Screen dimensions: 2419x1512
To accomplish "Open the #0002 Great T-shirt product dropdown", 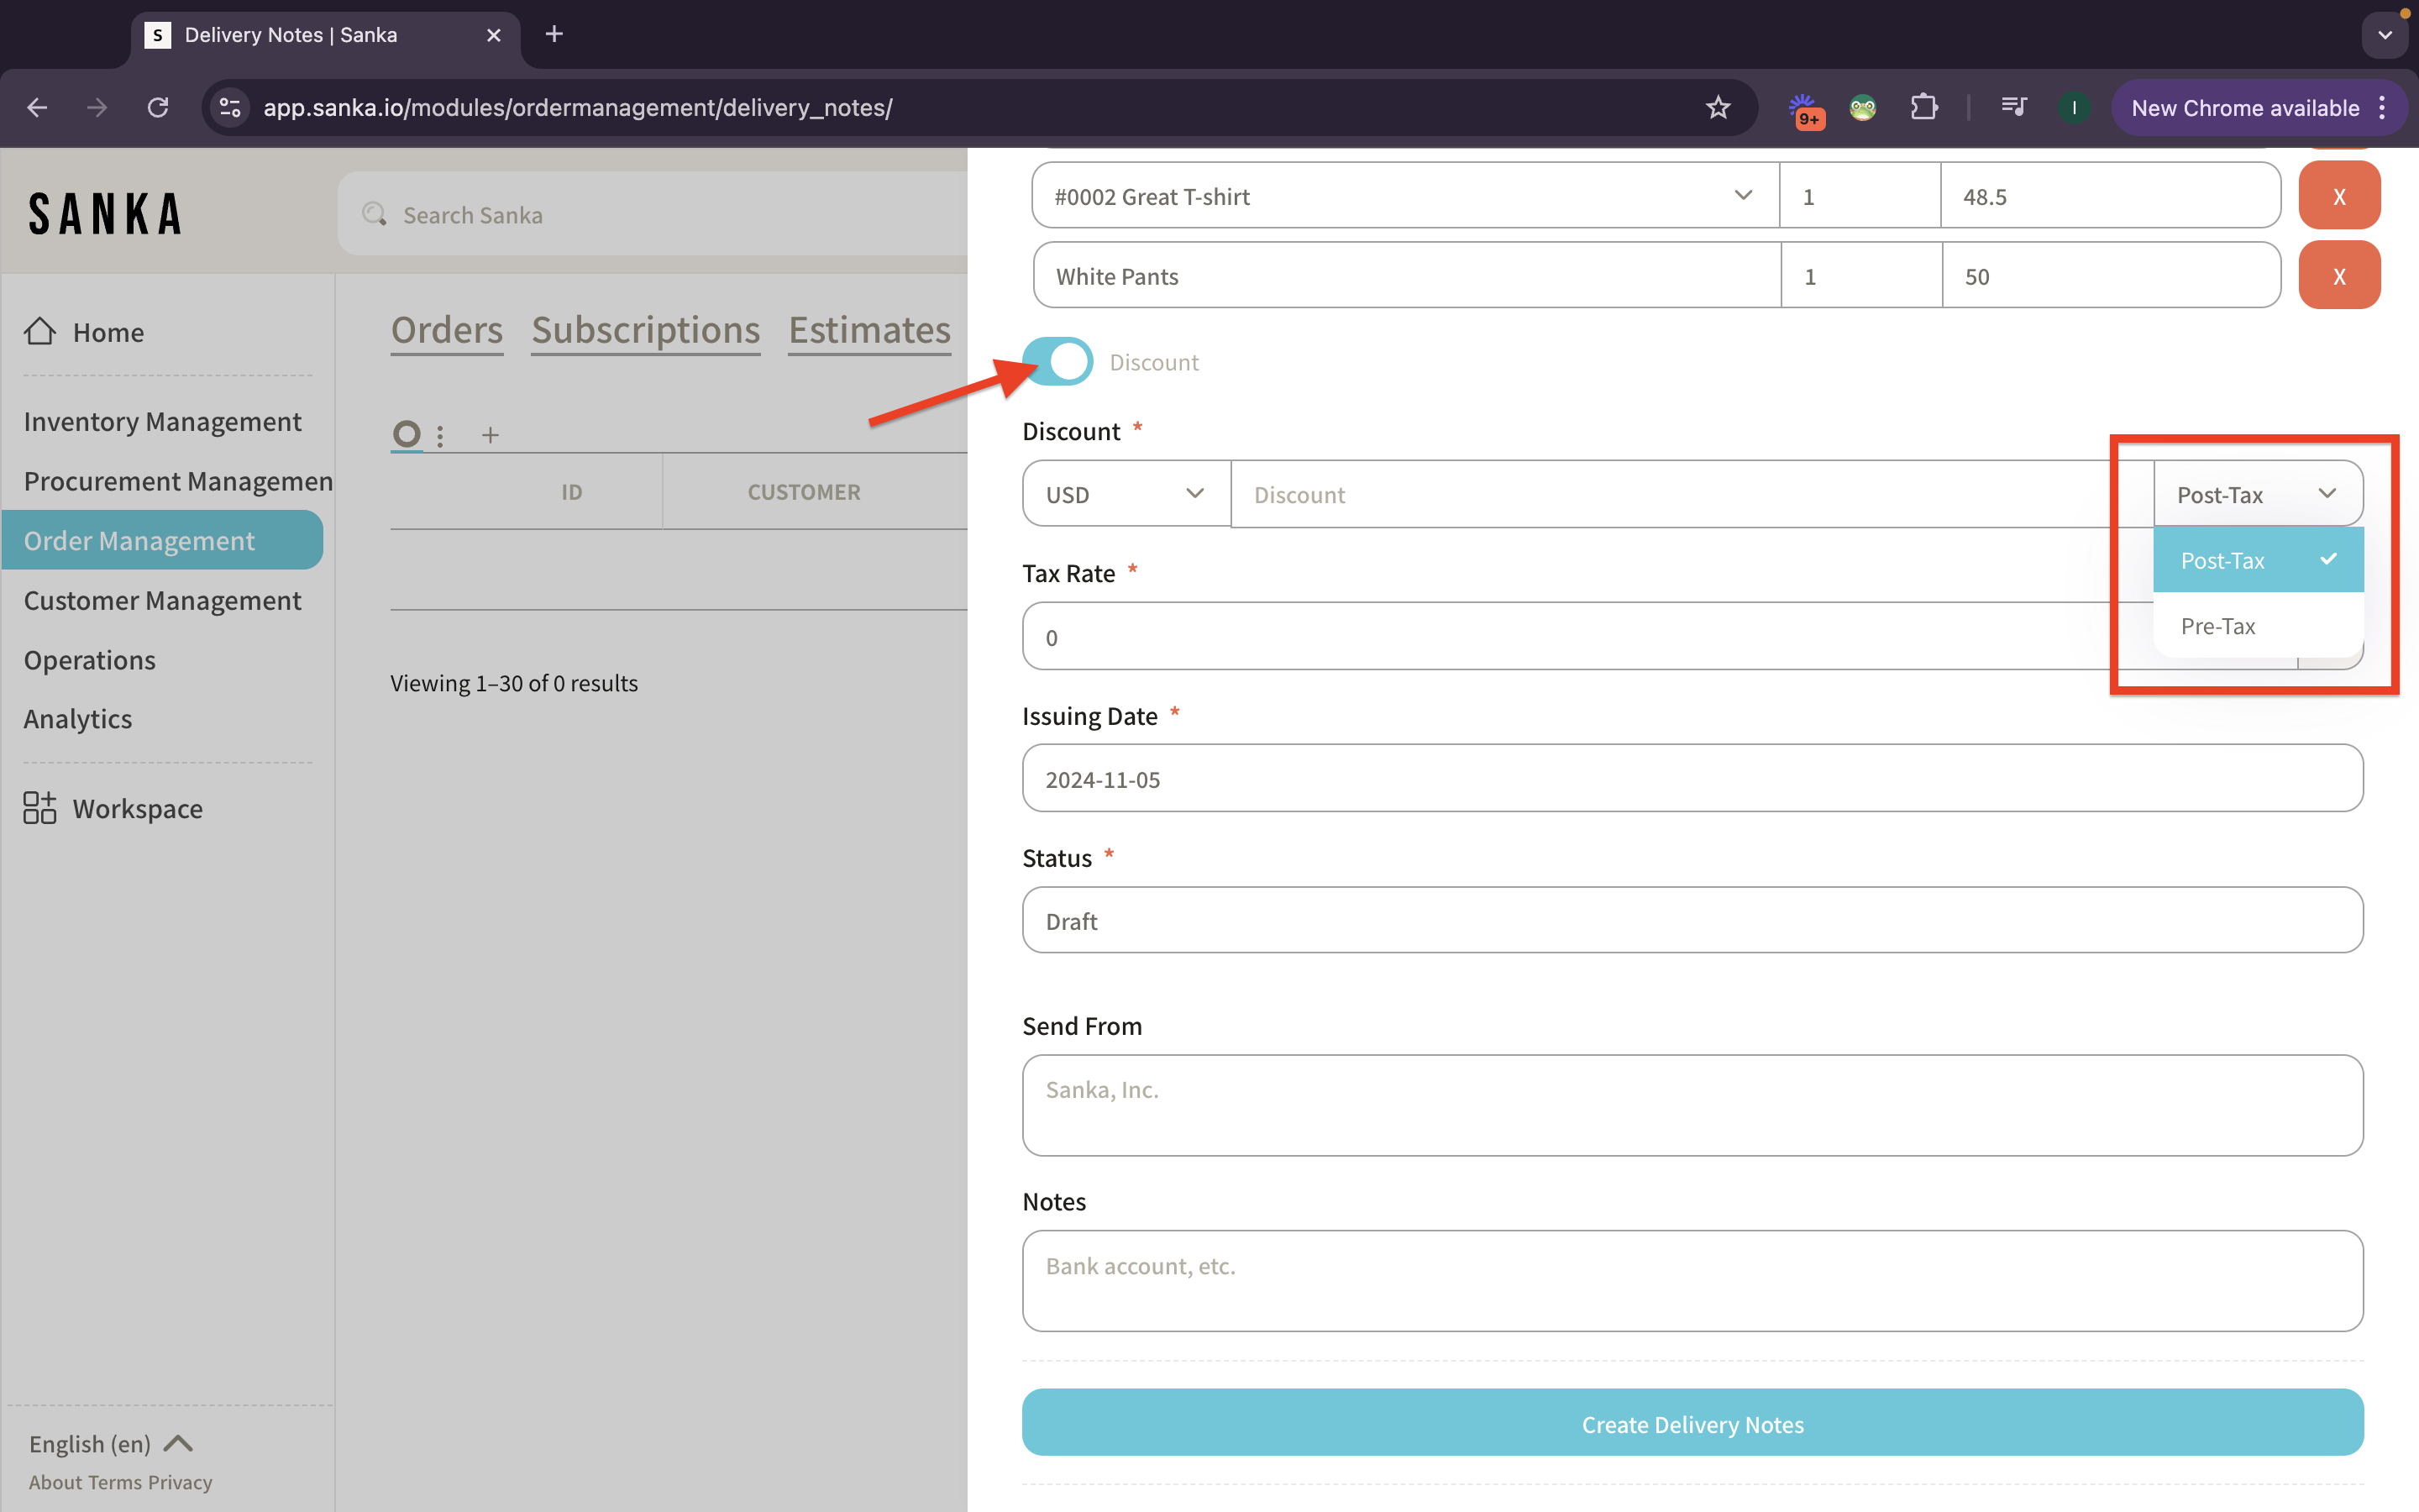I will (x=1405, y=196).
